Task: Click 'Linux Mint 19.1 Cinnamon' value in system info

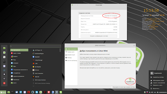Action: coord(111,16)
